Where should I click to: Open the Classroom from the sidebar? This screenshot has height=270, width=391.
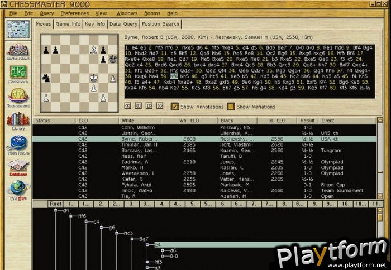tap(18, 74)
